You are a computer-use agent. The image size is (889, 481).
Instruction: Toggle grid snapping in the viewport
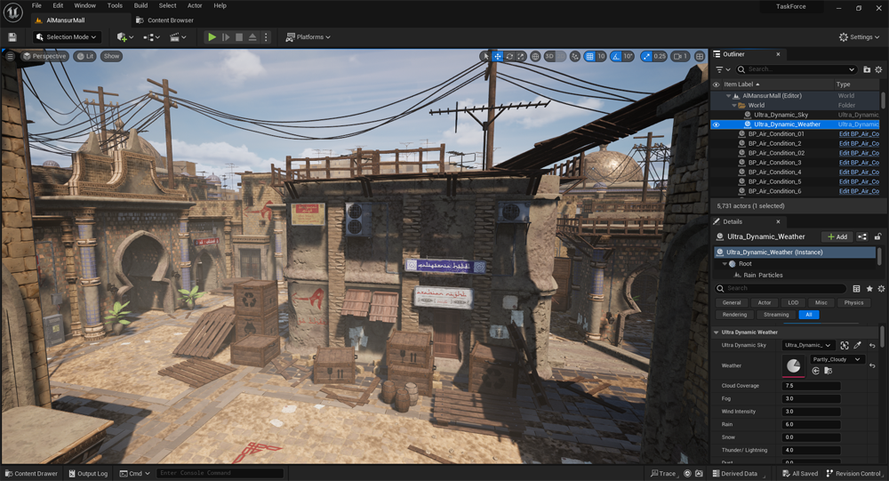point(589,56)
